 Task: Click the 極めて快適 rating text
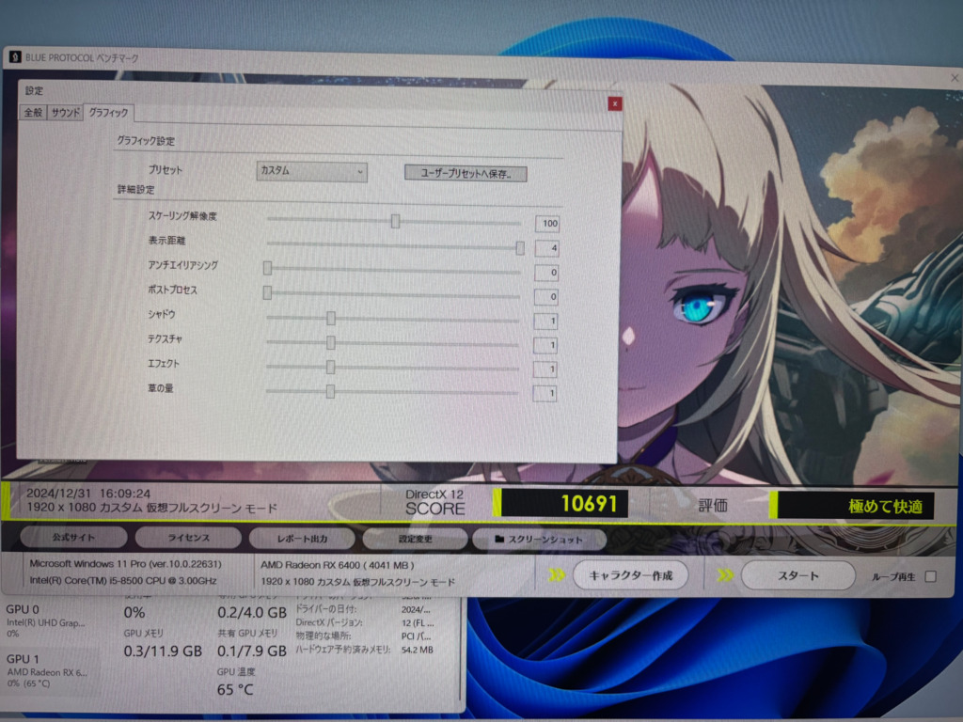885,506
